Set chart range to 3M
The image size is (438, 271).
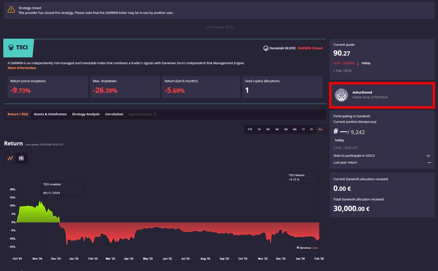click(286, 129)
